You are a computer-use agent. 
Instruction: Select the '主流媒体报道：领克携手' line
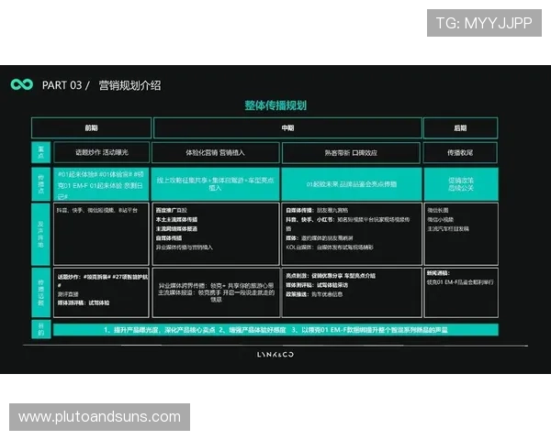pos(216,296)
